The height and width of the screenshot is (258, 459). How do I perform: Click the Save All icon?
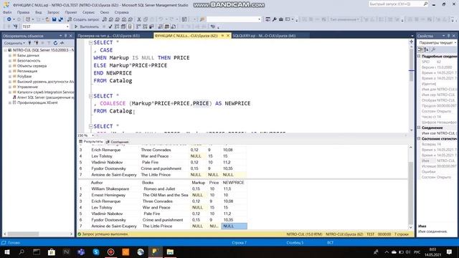60,19
